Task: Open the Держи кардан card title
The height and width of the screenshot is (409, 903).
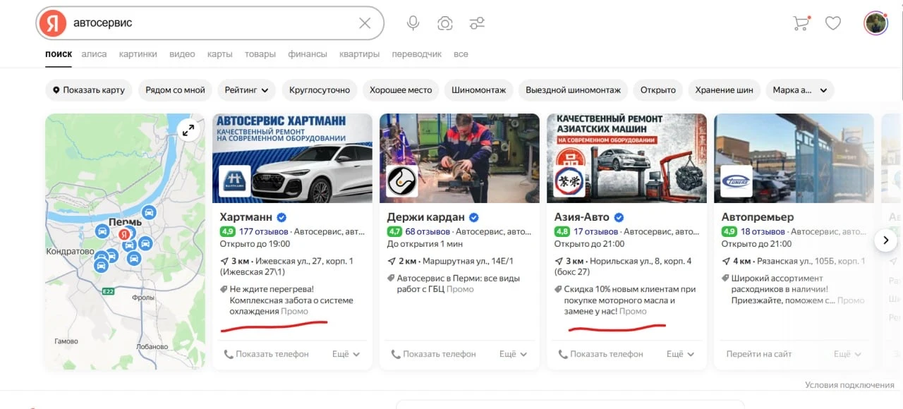Action: pos(426,217)
